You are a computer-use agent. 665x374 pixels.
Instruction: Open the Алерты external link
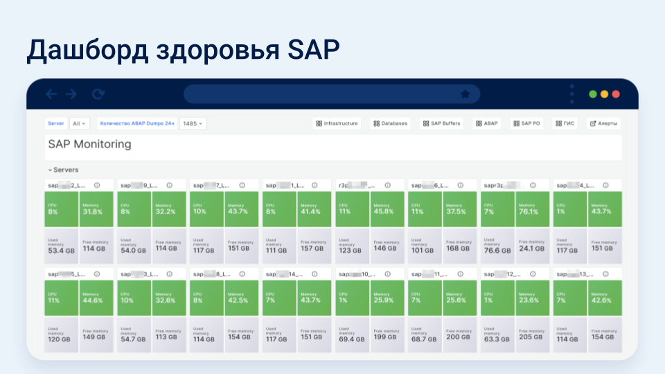click(603, 123)
